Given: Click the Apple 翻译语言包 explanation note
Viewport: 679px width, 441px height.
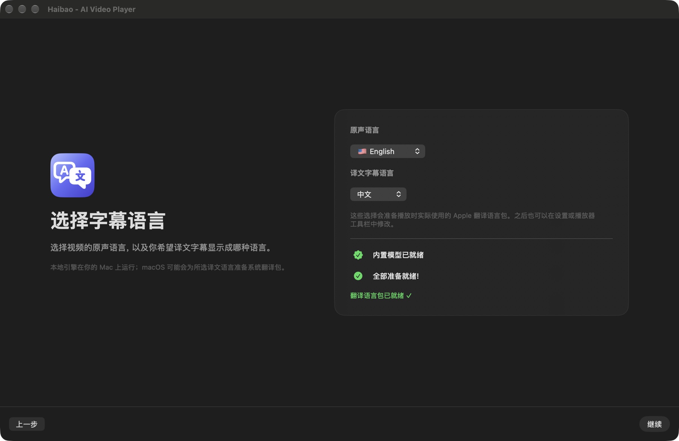Looking at the screenshot, I should [x=472, y=220].
